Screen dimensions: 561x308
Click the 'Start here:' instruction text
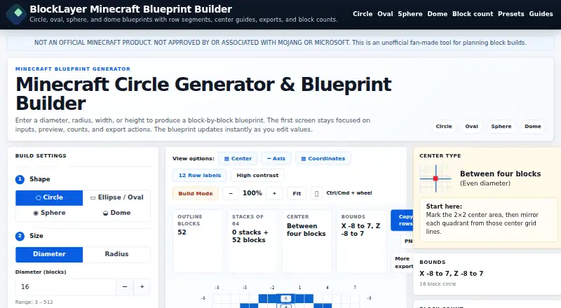(x=444, y=206)
